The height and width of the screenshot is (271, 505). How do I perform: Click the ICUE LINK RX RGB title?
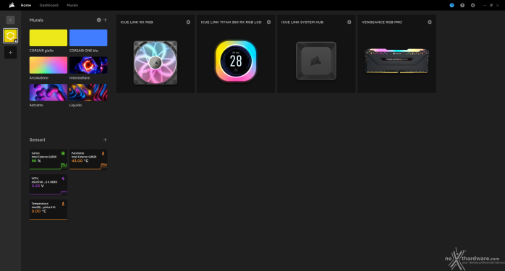[x=137, y=22]
